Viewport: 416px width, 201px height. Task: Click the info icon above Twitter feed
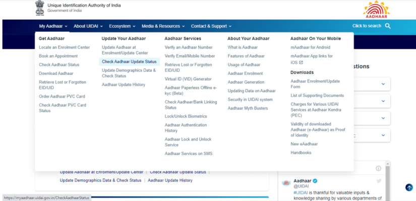[378, 168]
